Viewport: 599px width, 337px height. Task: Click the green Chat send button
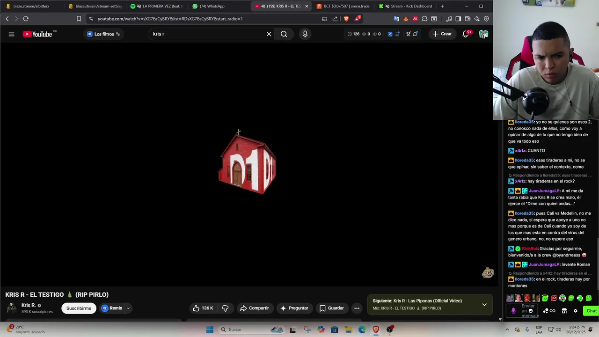592,311
